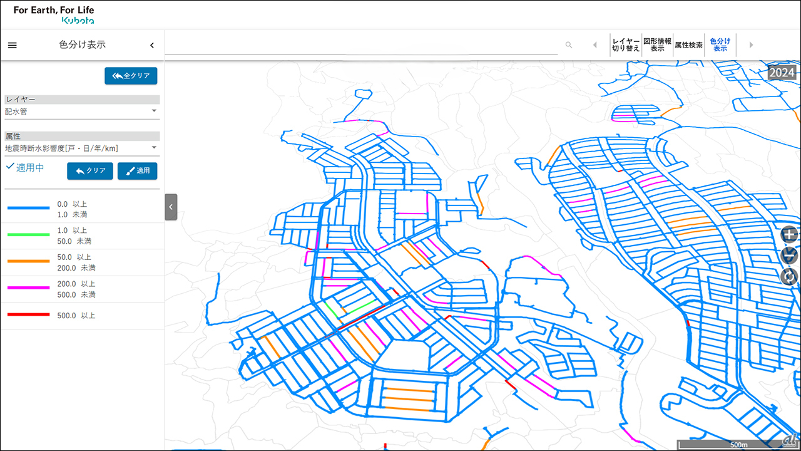Click the search magnifier icon
This screenshot has width=801, height=451.
click(x=568, y=45)
